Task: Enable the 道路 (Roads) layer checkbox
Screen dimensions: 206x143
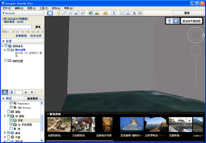Action: pyautogui.click(x=9, y=111)
